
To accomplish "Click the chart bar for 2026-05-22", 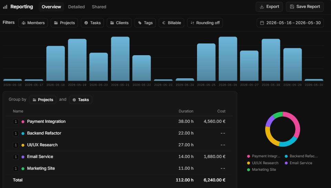I will click(x=142, y=68).
